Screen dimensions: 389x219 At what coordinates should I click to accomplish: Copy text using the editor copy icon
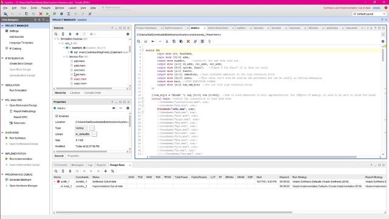click(174, 41)
